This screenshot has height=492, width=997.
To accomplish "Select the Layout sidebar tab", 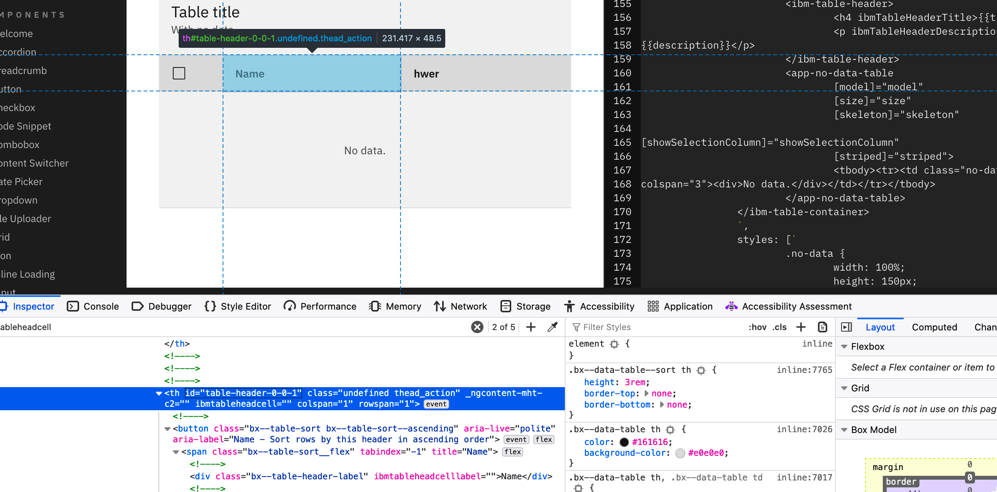I will pos(880,327).
